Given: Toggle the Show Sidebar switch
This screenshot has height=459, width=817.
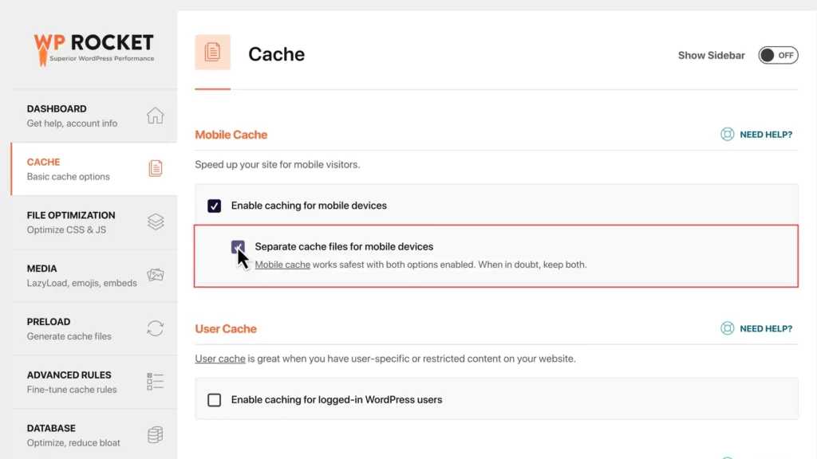Looking at the screenshot, I should click(x=778, y=55).
